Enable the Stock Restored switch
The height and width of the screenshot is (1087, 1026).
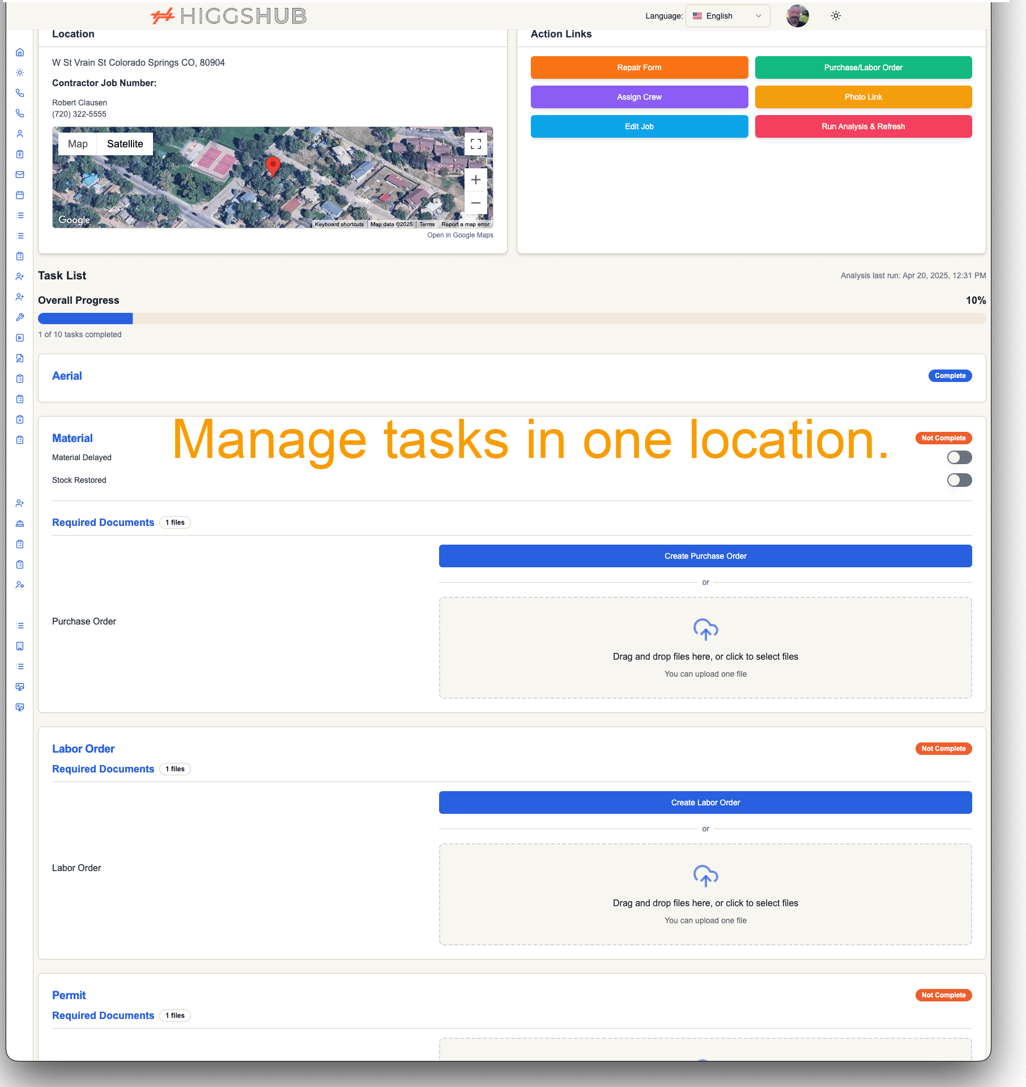pos(959,480)
